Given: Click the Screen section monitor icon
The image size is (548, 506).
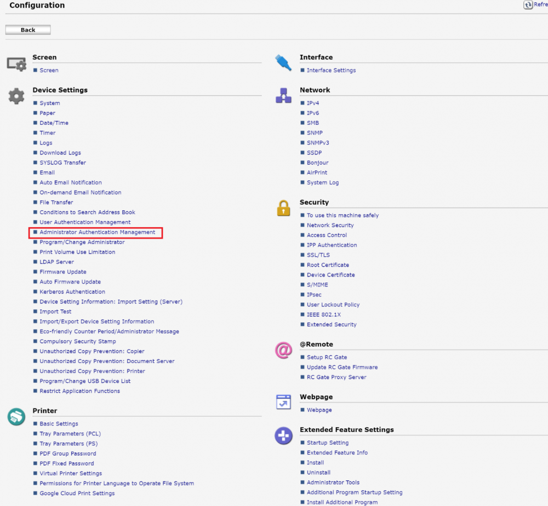Looking at the screenshot, I should click(16, 64).
